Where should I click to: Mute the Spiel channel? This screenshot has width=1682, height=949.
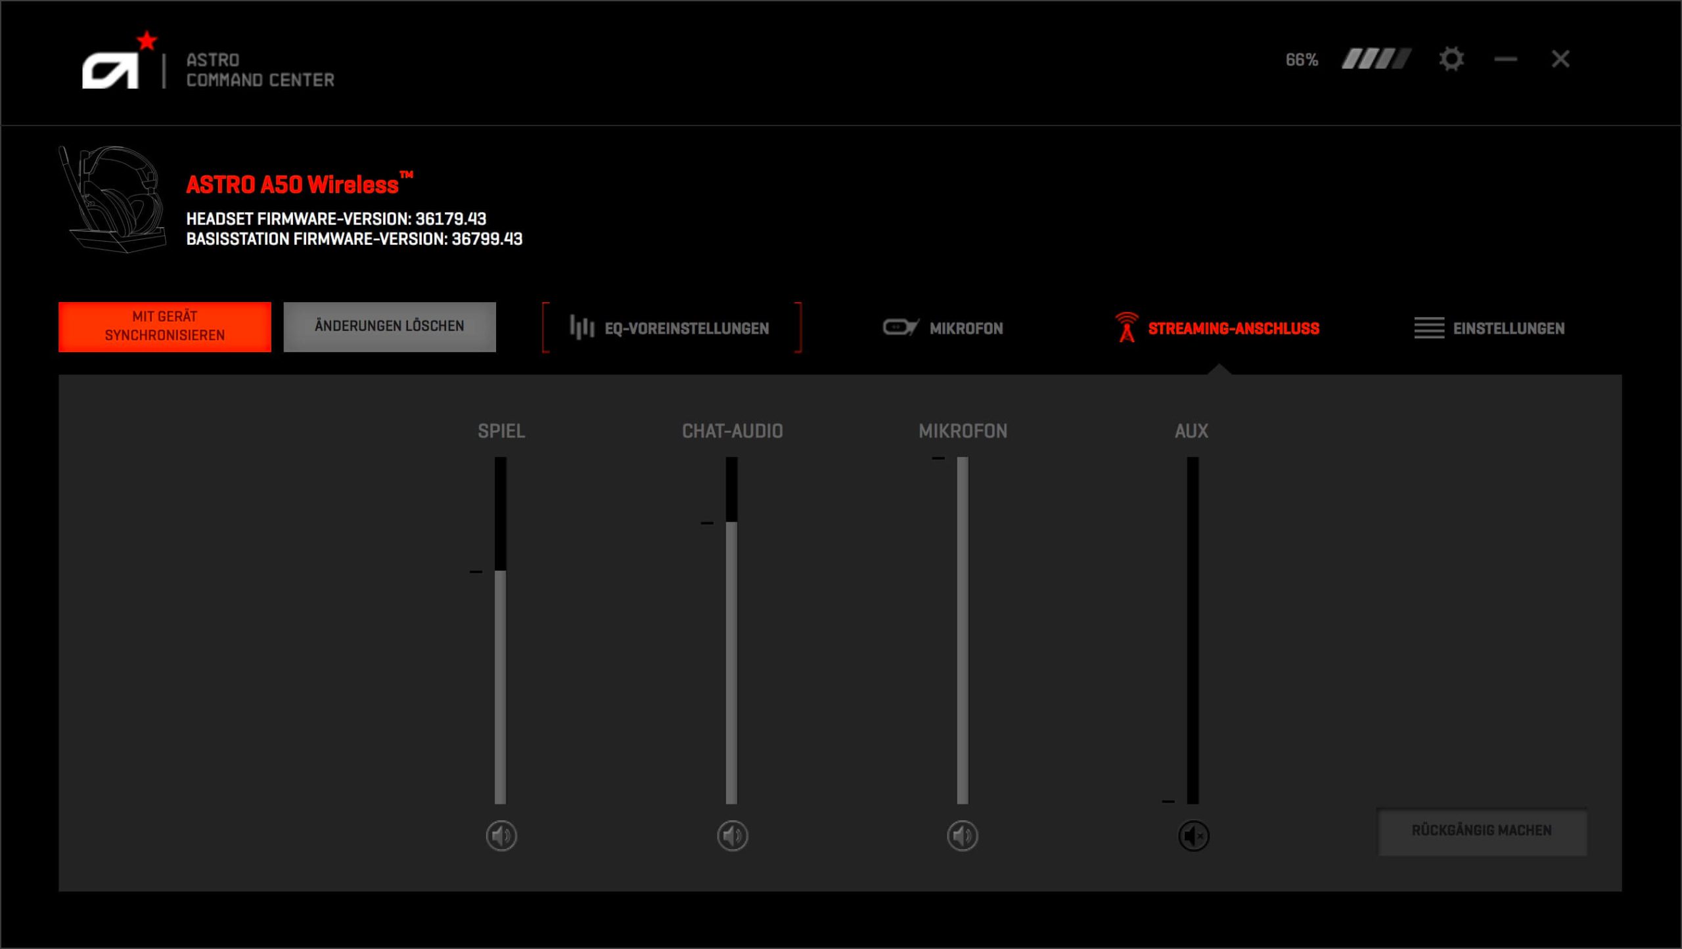[501, 836]
